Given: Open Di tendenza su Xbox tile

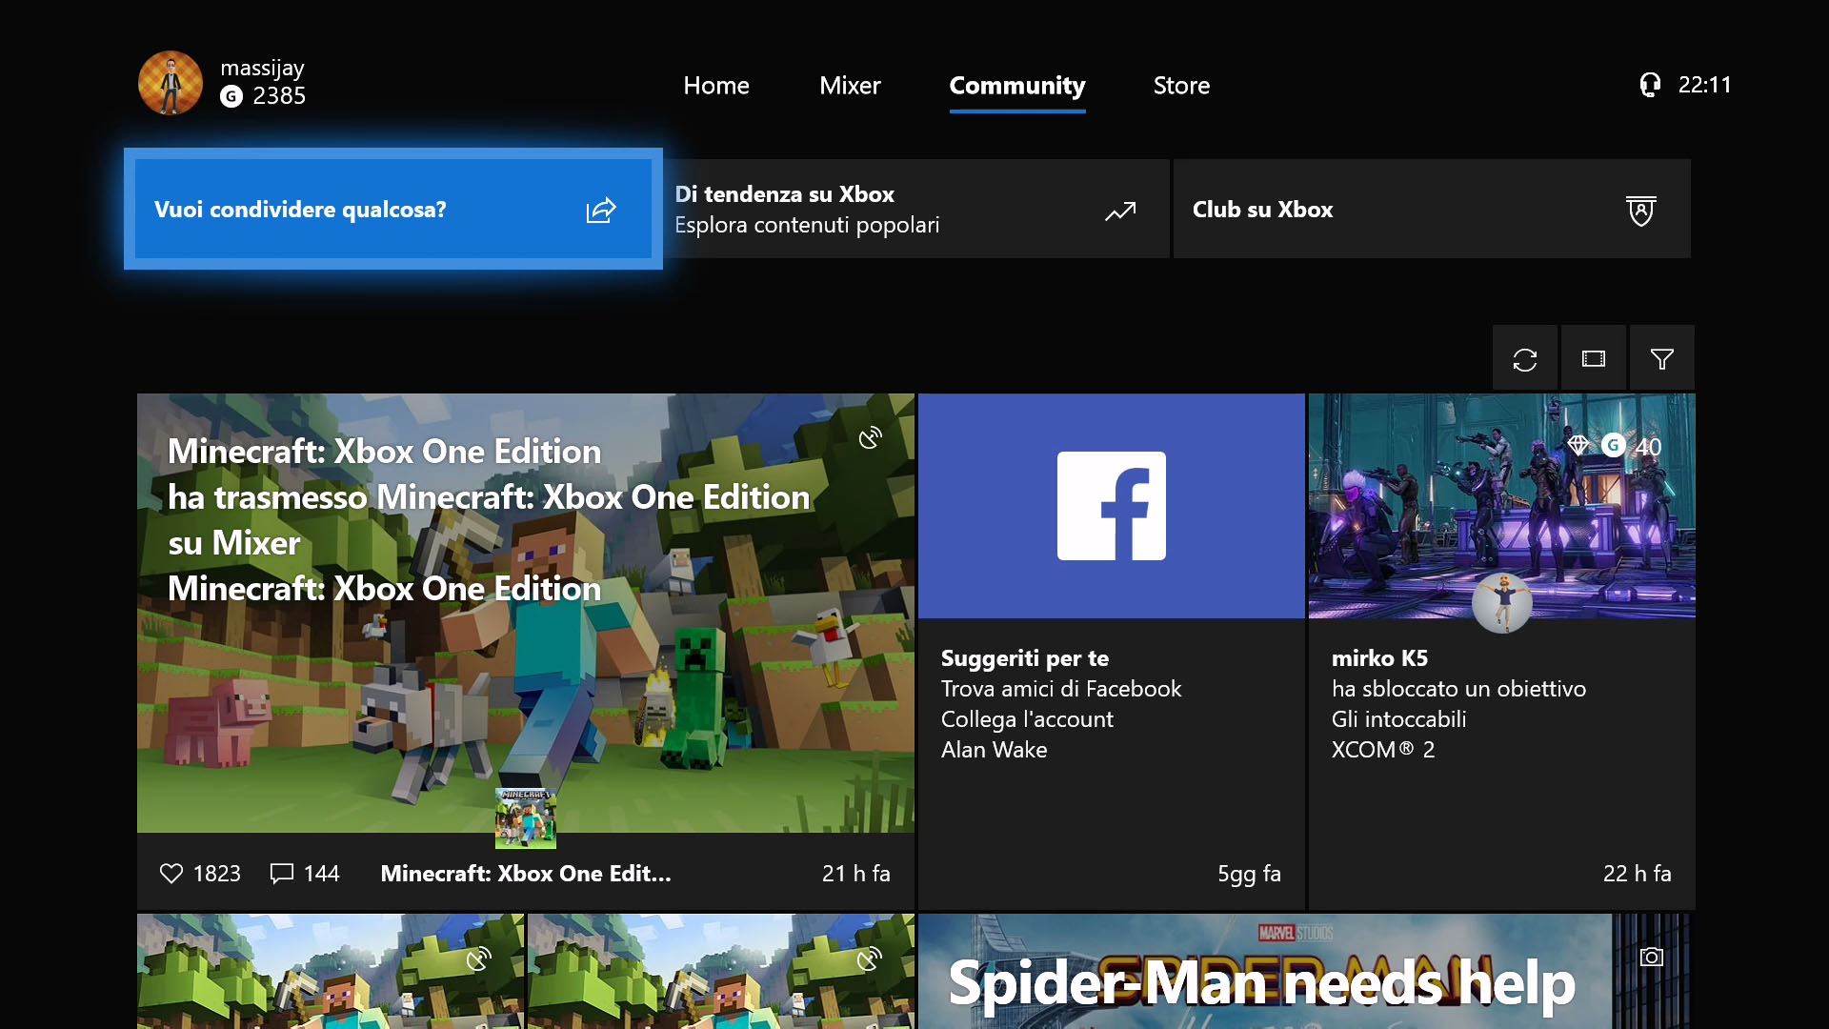Looking at the screenshot, I should pos(915,209).
